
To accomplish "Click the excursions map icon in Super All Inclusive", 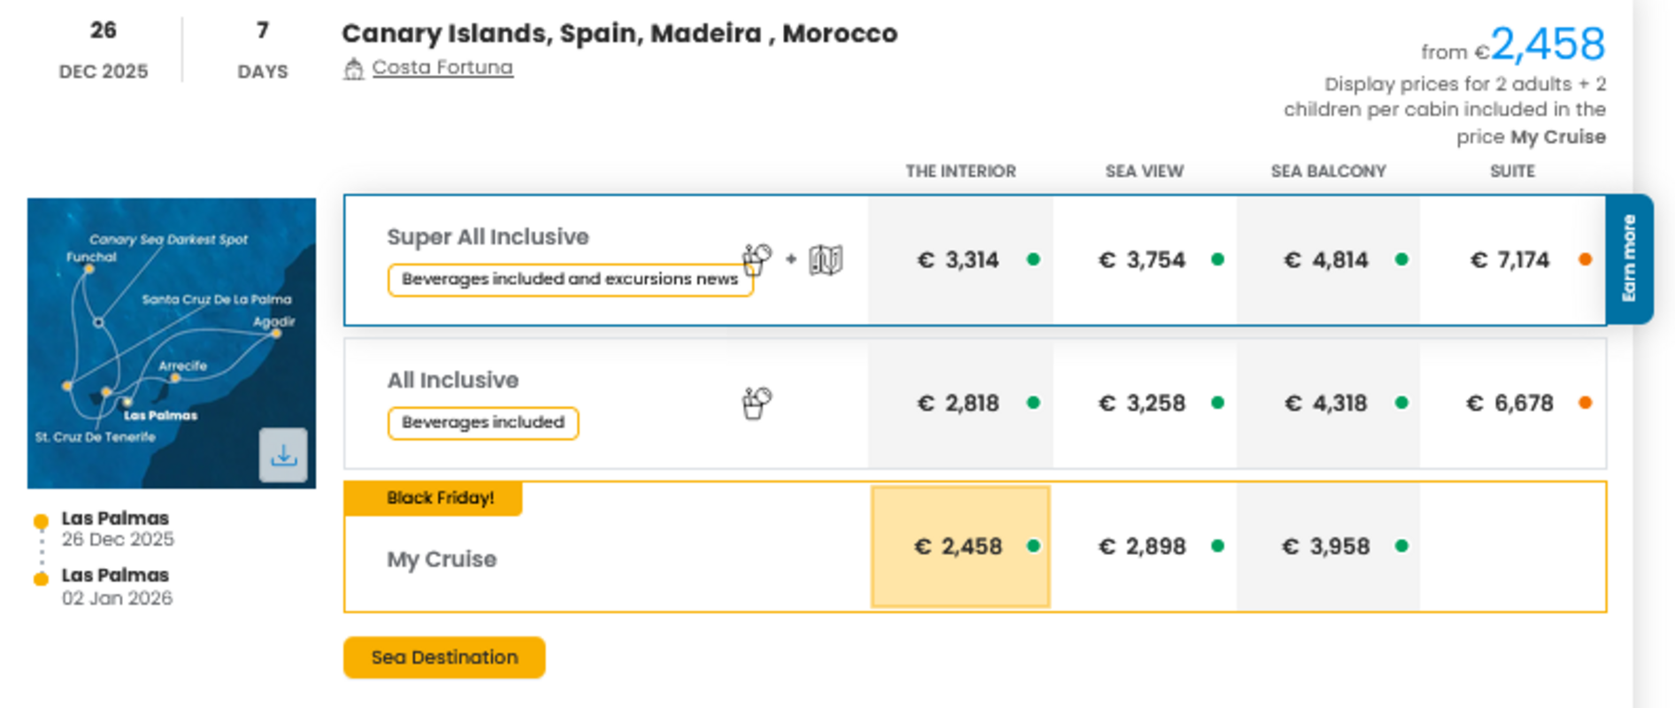I will [x=826, y=259].
